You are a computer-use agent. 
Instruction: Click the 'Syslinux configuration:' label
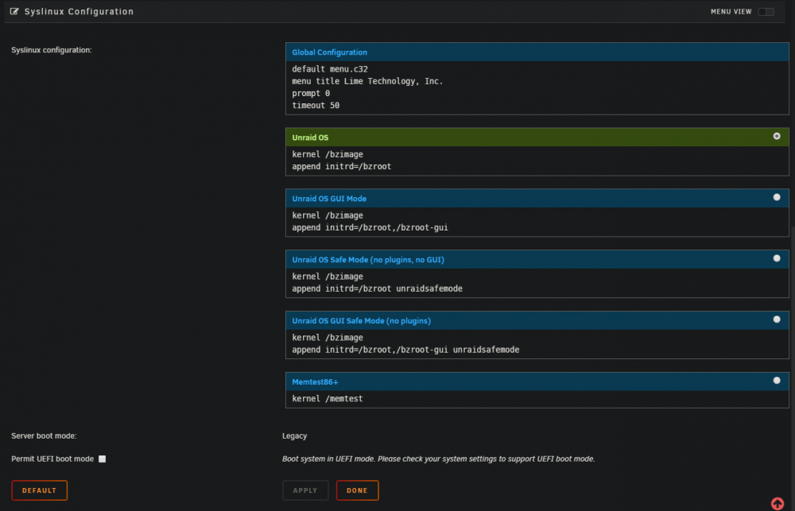click(51, 50)
